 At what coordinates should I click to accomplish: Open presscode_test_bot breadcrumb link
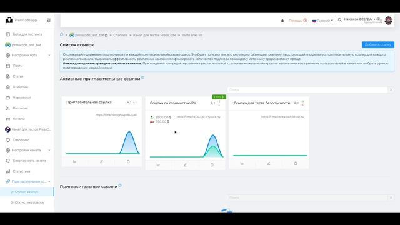tap(89, 35)
